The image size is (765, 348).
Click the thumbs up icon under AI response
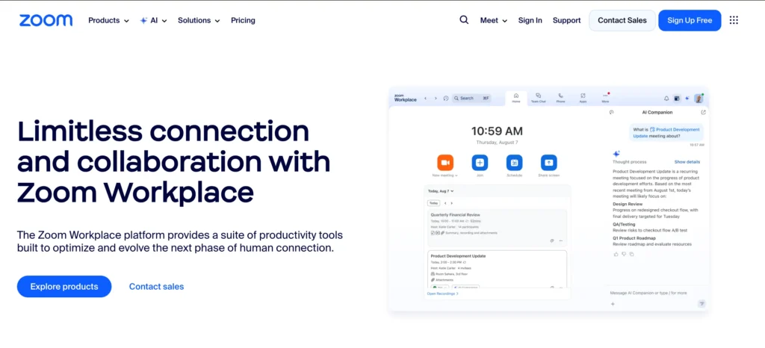tap(616, 254)
